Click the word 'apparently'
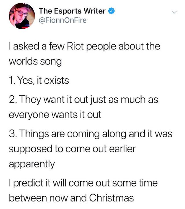 (x=32, y=164)
